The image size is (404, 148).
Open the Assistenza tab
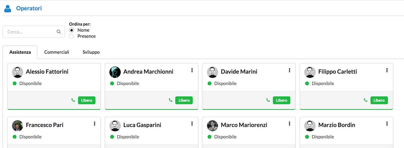[x=20, y=52]
